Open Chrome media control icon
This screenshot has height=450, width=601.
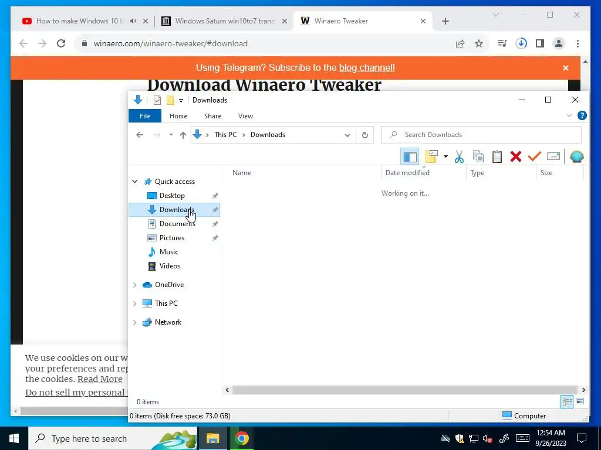click(502, 43)
